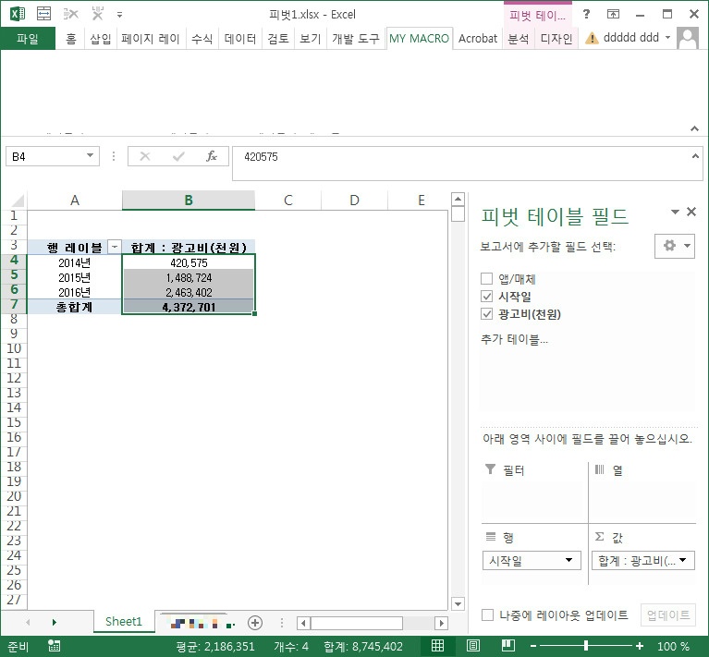Open the 수식 ribbon tab
Viewport: 709px width, 657px height.
(202, 39)
